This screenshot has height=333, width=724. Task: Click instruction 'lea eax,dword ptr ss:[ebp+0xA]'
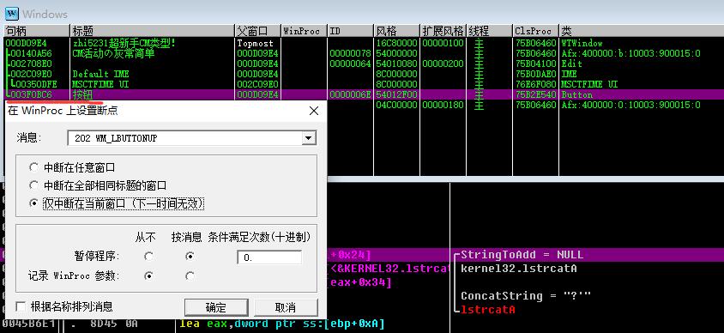(282, 324)
